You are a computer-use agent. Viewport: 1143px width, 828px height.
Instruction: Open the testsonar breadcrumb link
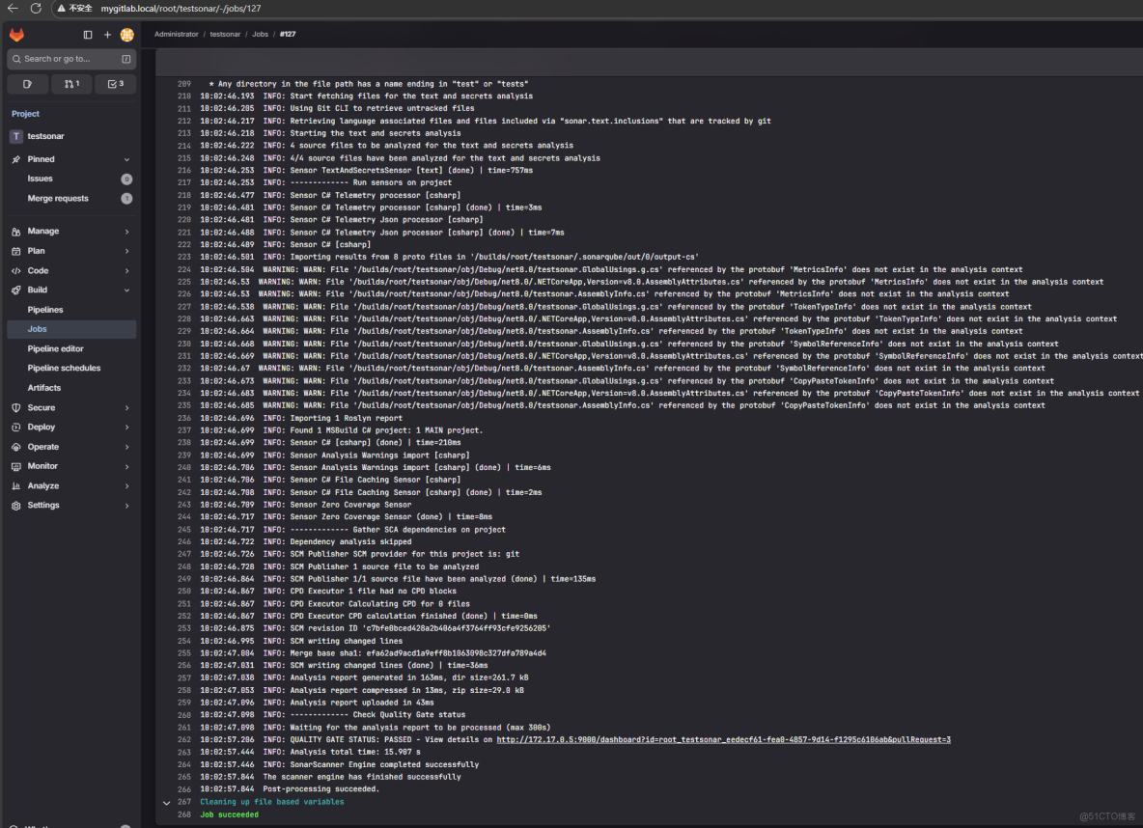click(225, 34)
